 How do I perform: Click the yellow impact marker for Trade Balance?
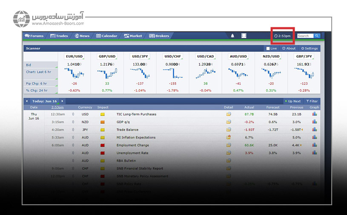[102, 130]
